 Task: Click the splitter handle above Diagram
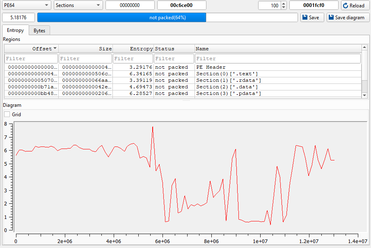click(186, 101)
